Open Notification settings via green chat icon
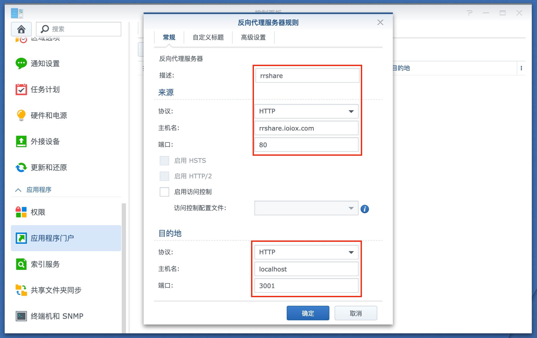Image resolution: width=537 pixels, height=338 pixels. tap(21, 63)
